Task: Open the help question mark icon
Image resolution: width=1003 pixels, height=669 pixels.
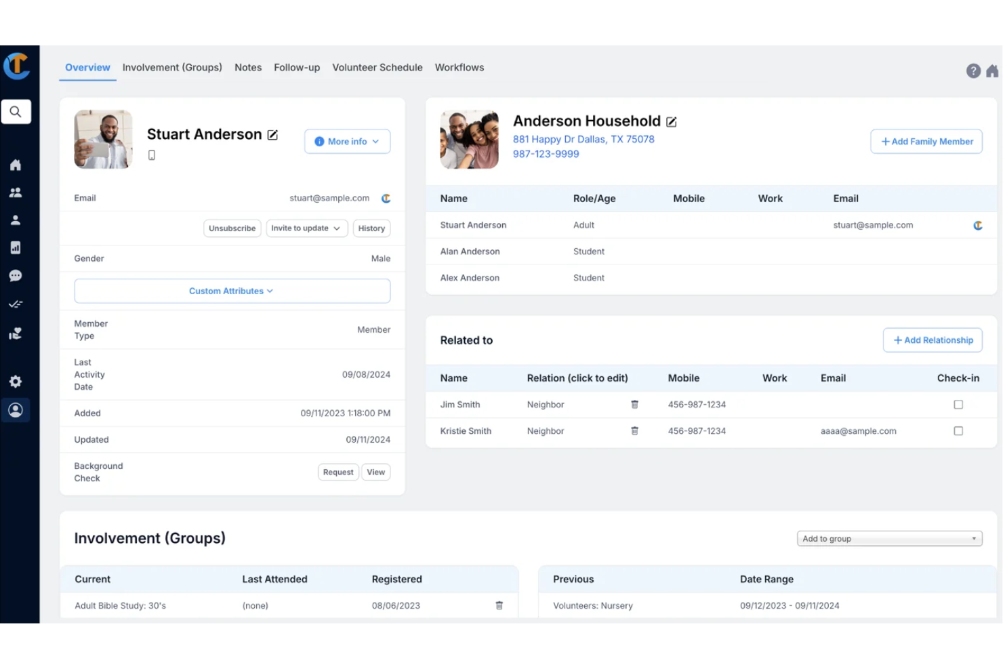Action: (973, 70)
